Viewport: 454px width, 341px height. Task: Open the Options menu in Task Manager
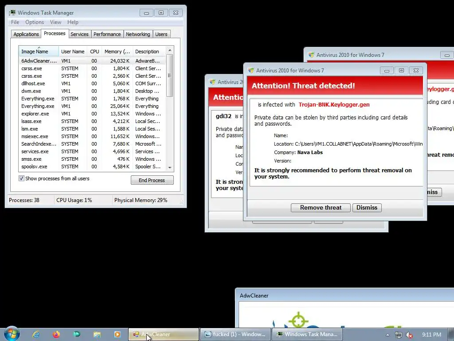[x=35, y=22]
